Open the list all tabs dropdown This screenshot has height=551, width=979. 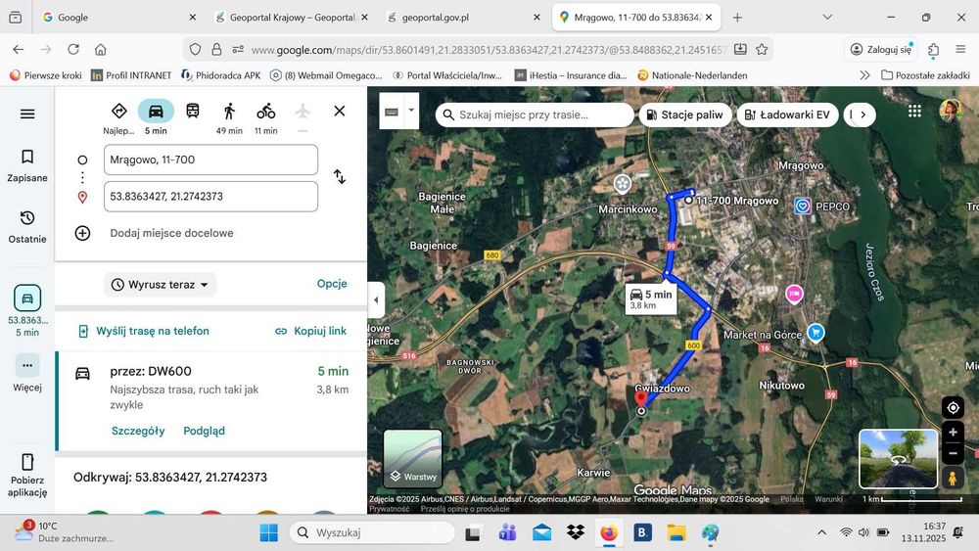point(827,18)
